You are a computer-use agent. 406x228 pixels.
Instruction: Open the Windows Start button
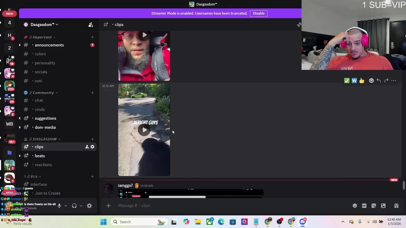tap(103, 222)
